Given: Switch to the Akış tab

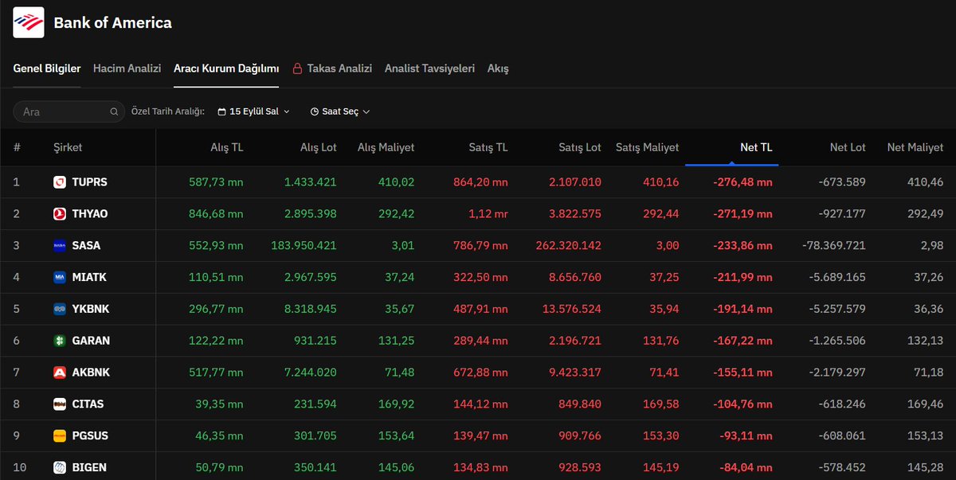Looking at the screenshot, I should tap(498, 68).
